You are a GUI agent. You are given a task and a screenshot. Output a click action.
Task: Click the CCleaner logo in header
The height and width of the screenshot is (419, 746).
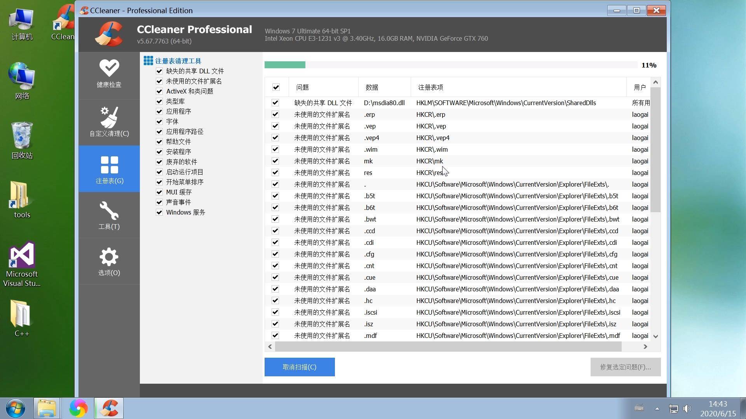tap(110, 34)
